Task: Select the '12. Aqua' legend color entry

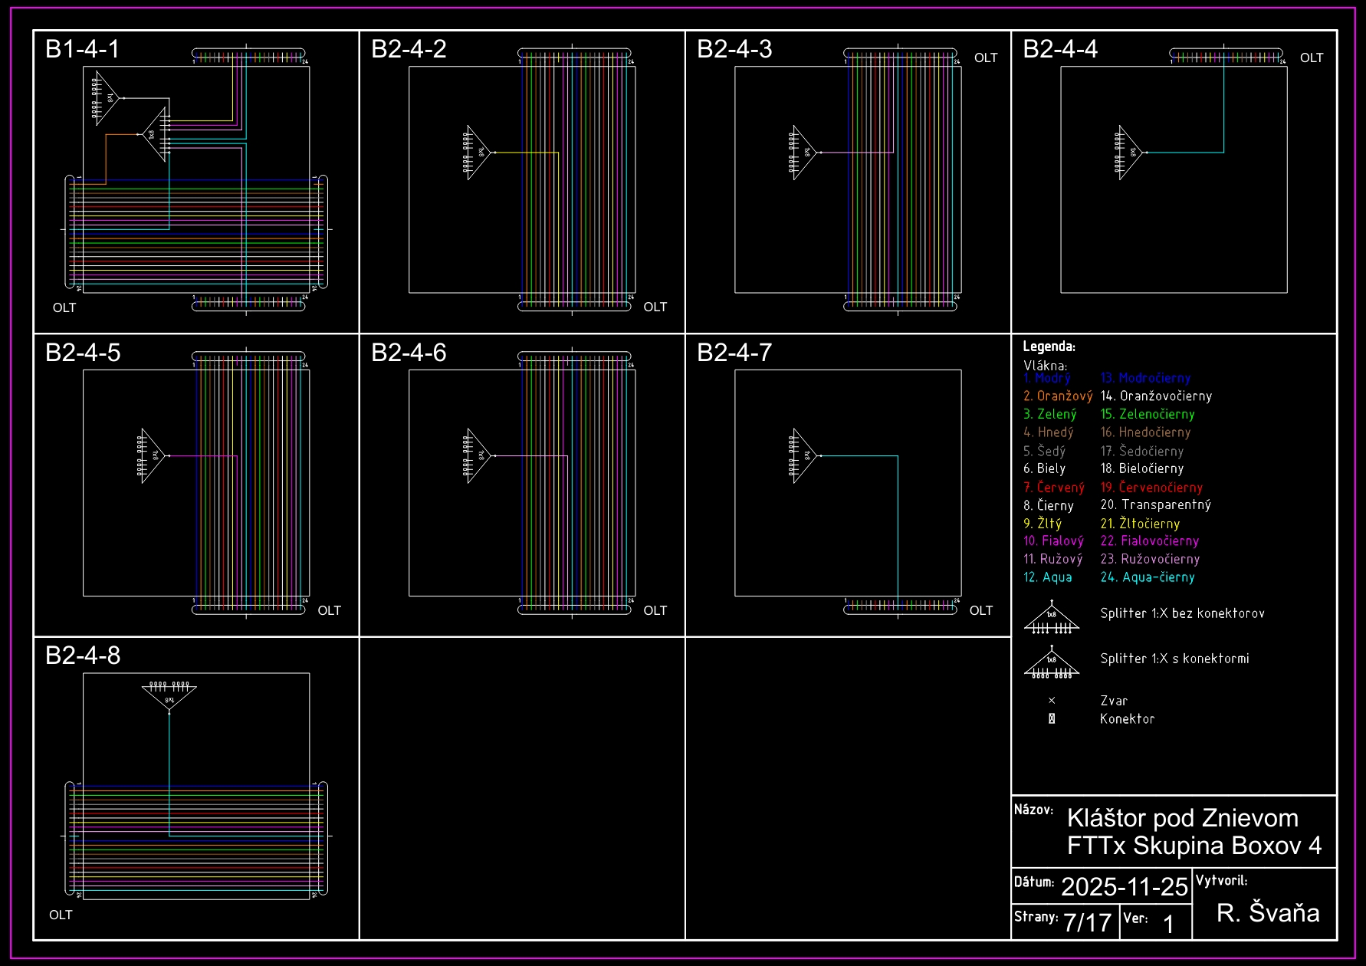Action: (1048, 577)
